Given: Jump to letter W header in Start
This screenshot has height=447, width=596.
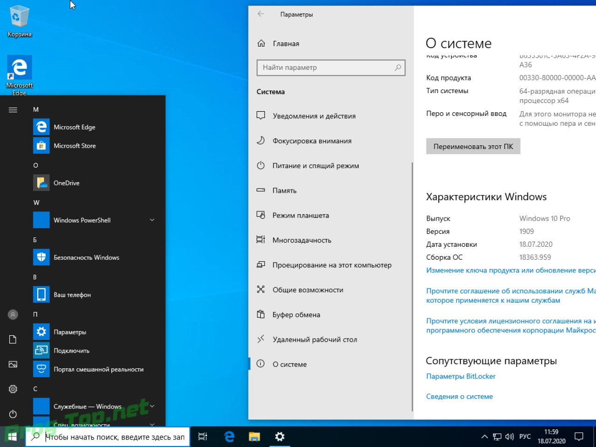Looking at the screenshot, I should 36,203.
